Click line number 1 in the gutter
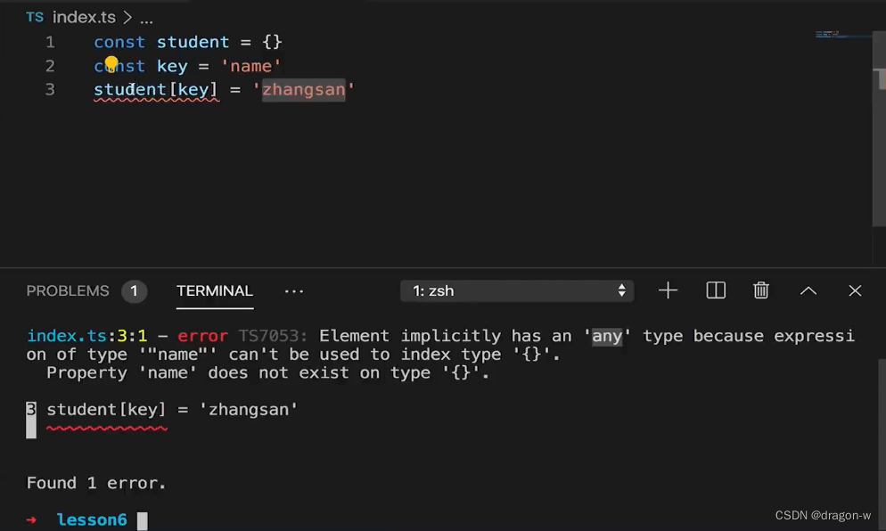Viewport: 886px width, 531px height. click(50, 43)
